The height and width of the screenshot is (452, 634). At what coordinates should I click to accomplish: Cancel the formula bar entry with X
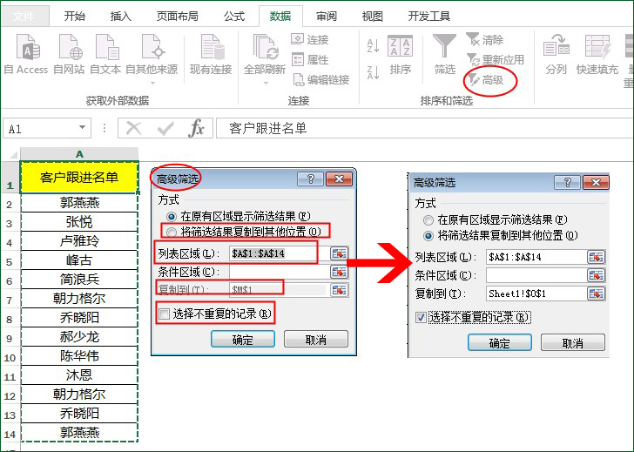133,129
